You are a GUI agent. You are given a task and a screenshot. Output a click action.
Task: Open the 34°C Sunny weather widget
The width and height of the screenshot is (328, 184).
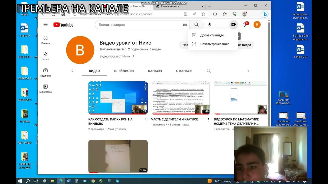pos(219,181)
